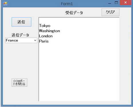
Task: Click the London line in received data
Action: click(x=46, y=36)
